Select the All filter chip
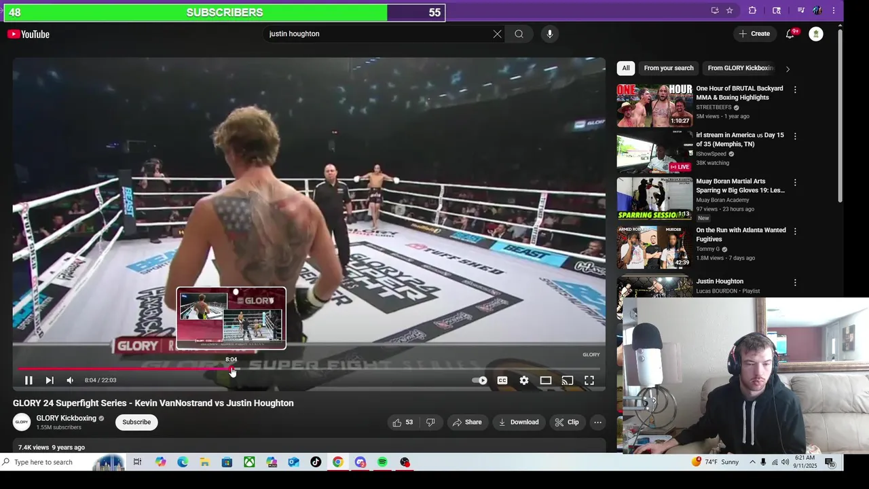Screen dimensions: 869x489 626,68
